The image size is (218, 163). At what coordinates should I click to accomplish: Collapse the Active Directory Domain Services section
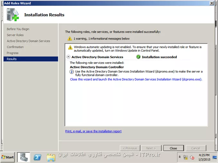pos(68,57)
